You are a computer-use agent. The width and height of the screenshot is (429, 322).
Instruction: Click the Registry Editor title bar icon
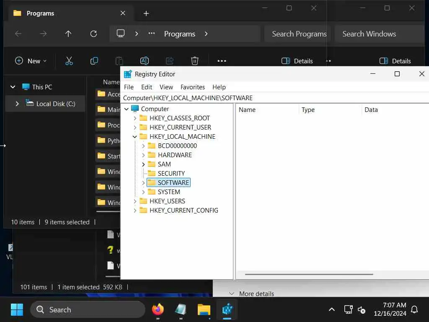click(x=128, y=74)
